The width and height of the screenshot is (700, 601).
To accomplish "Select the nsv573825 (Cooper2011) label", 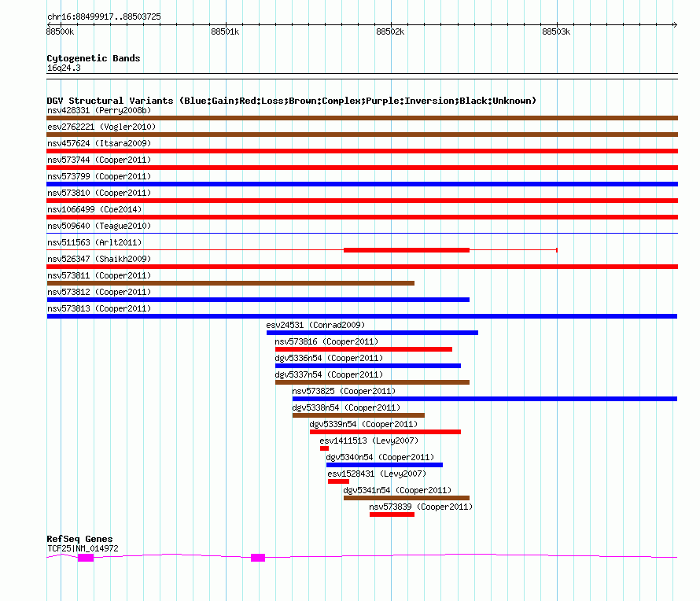I will click(344, 391).
